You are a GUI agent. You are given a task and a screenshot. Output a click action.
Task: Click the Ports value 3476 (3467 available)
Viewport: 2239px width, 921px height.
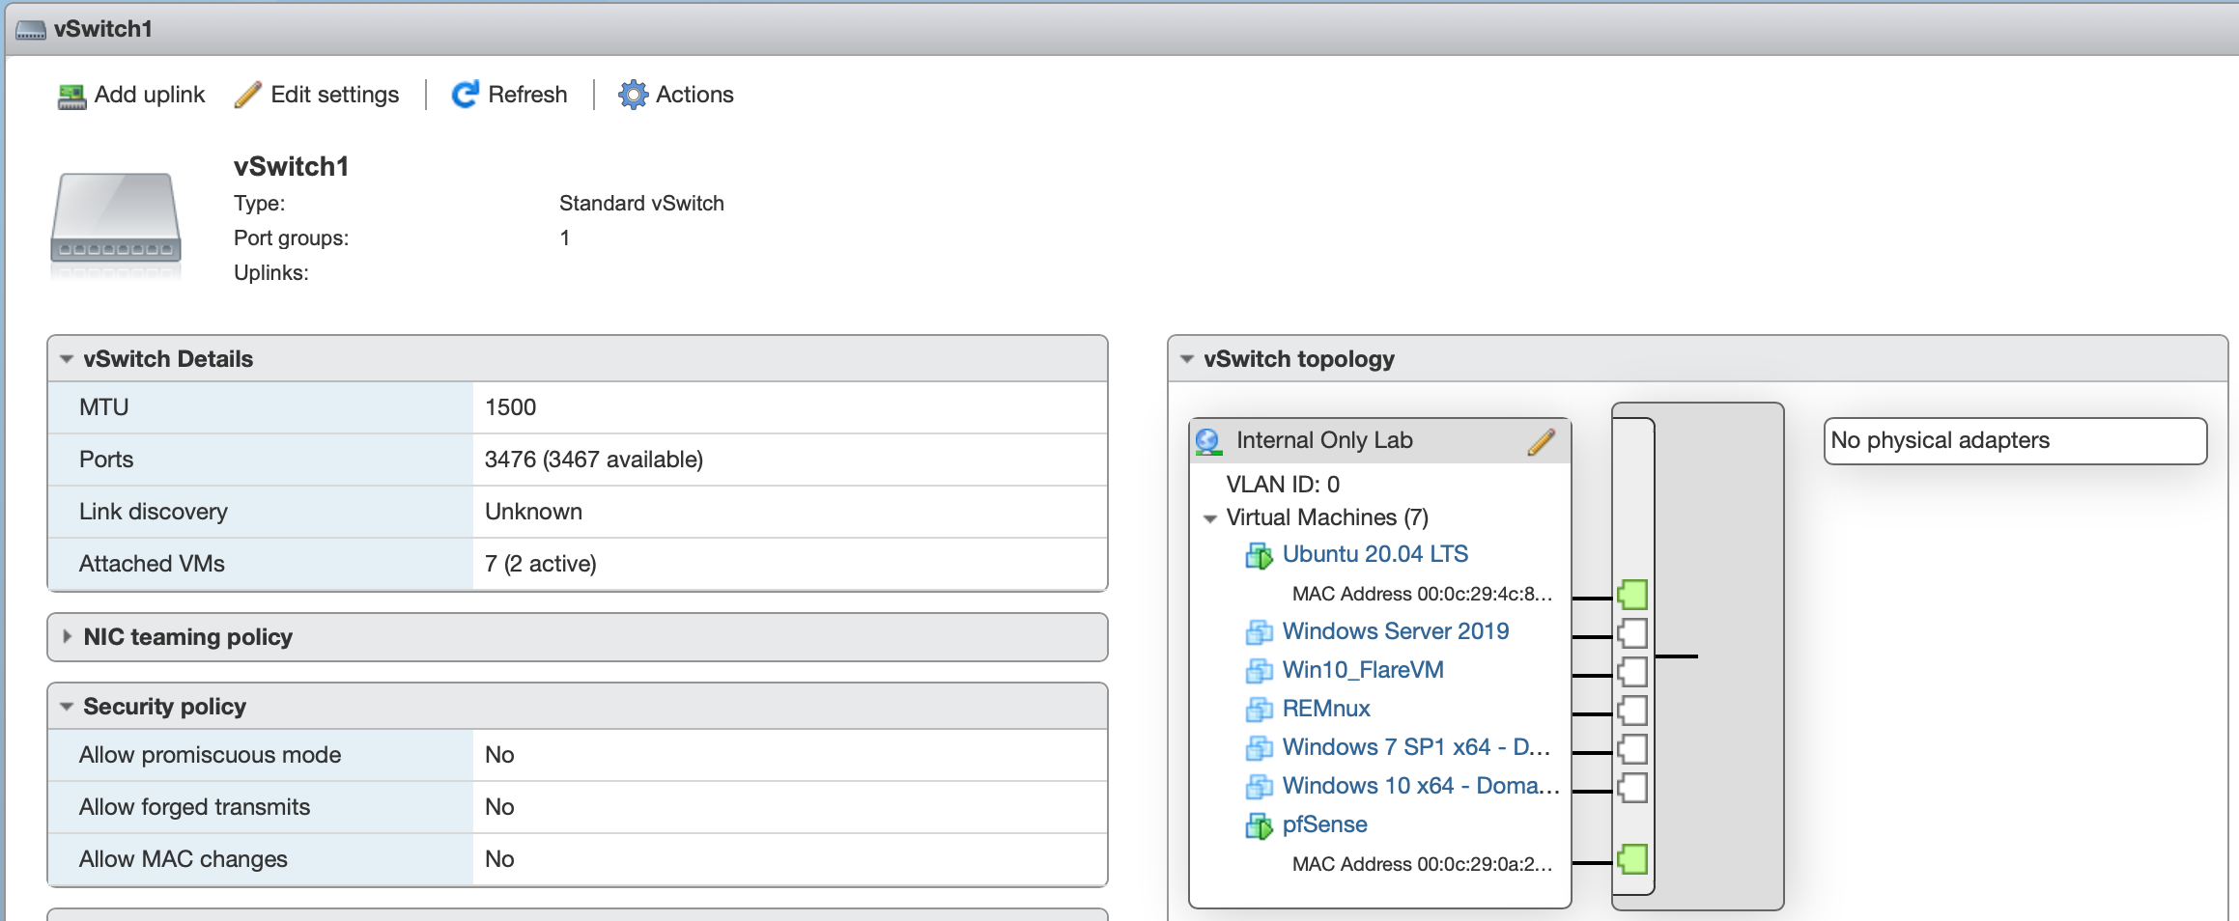[x=594, y=460]
